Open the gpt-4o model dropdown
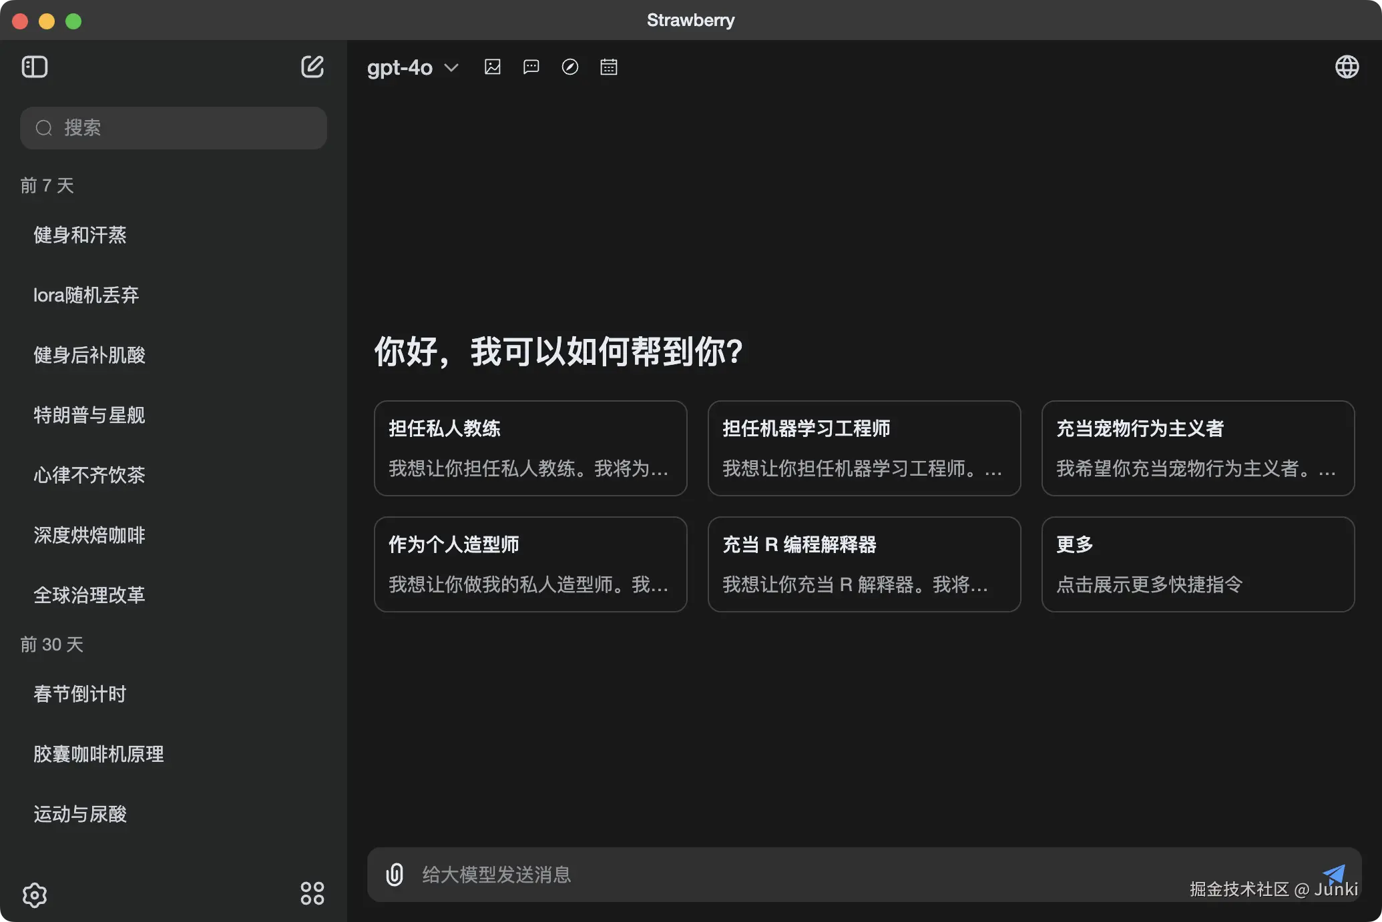Viewport: 1382px width, 922px height. 413,67
